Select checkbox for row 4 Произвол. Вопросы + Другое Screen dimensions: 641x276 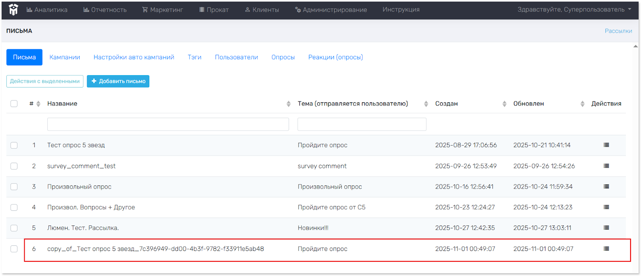pos(14,207)
